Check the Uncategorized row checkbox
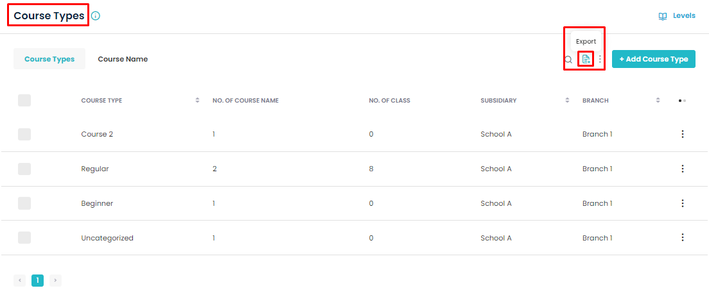The image size is (709, 295). click(x=24, y=238)
